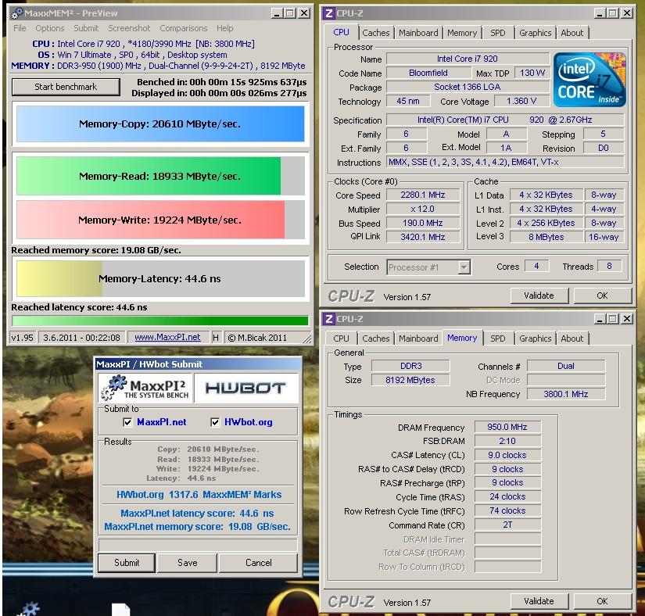The height and width of the screenshot is (616, 645).
Task: Close the top CPU-Z window
Action: point(626,13)
